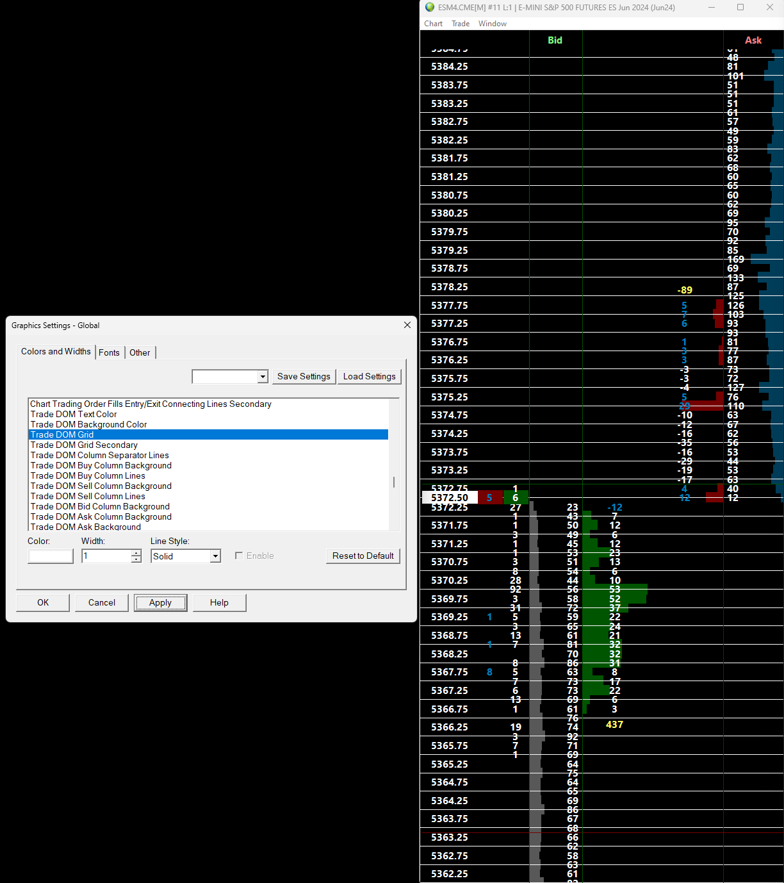Click the Apply button
This screenshot has height=883, width=784.
point(160,602)
